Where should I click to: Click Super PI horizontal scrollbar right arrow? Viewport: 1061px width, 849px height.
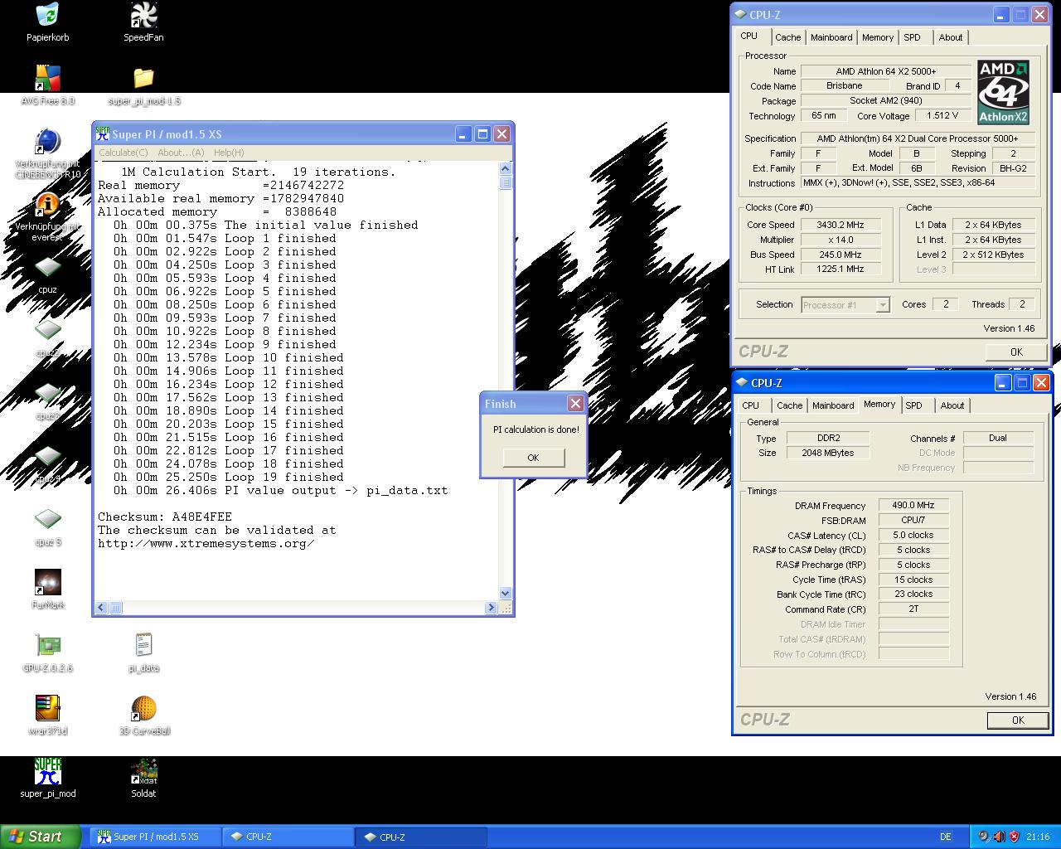[x=491, y=608]
